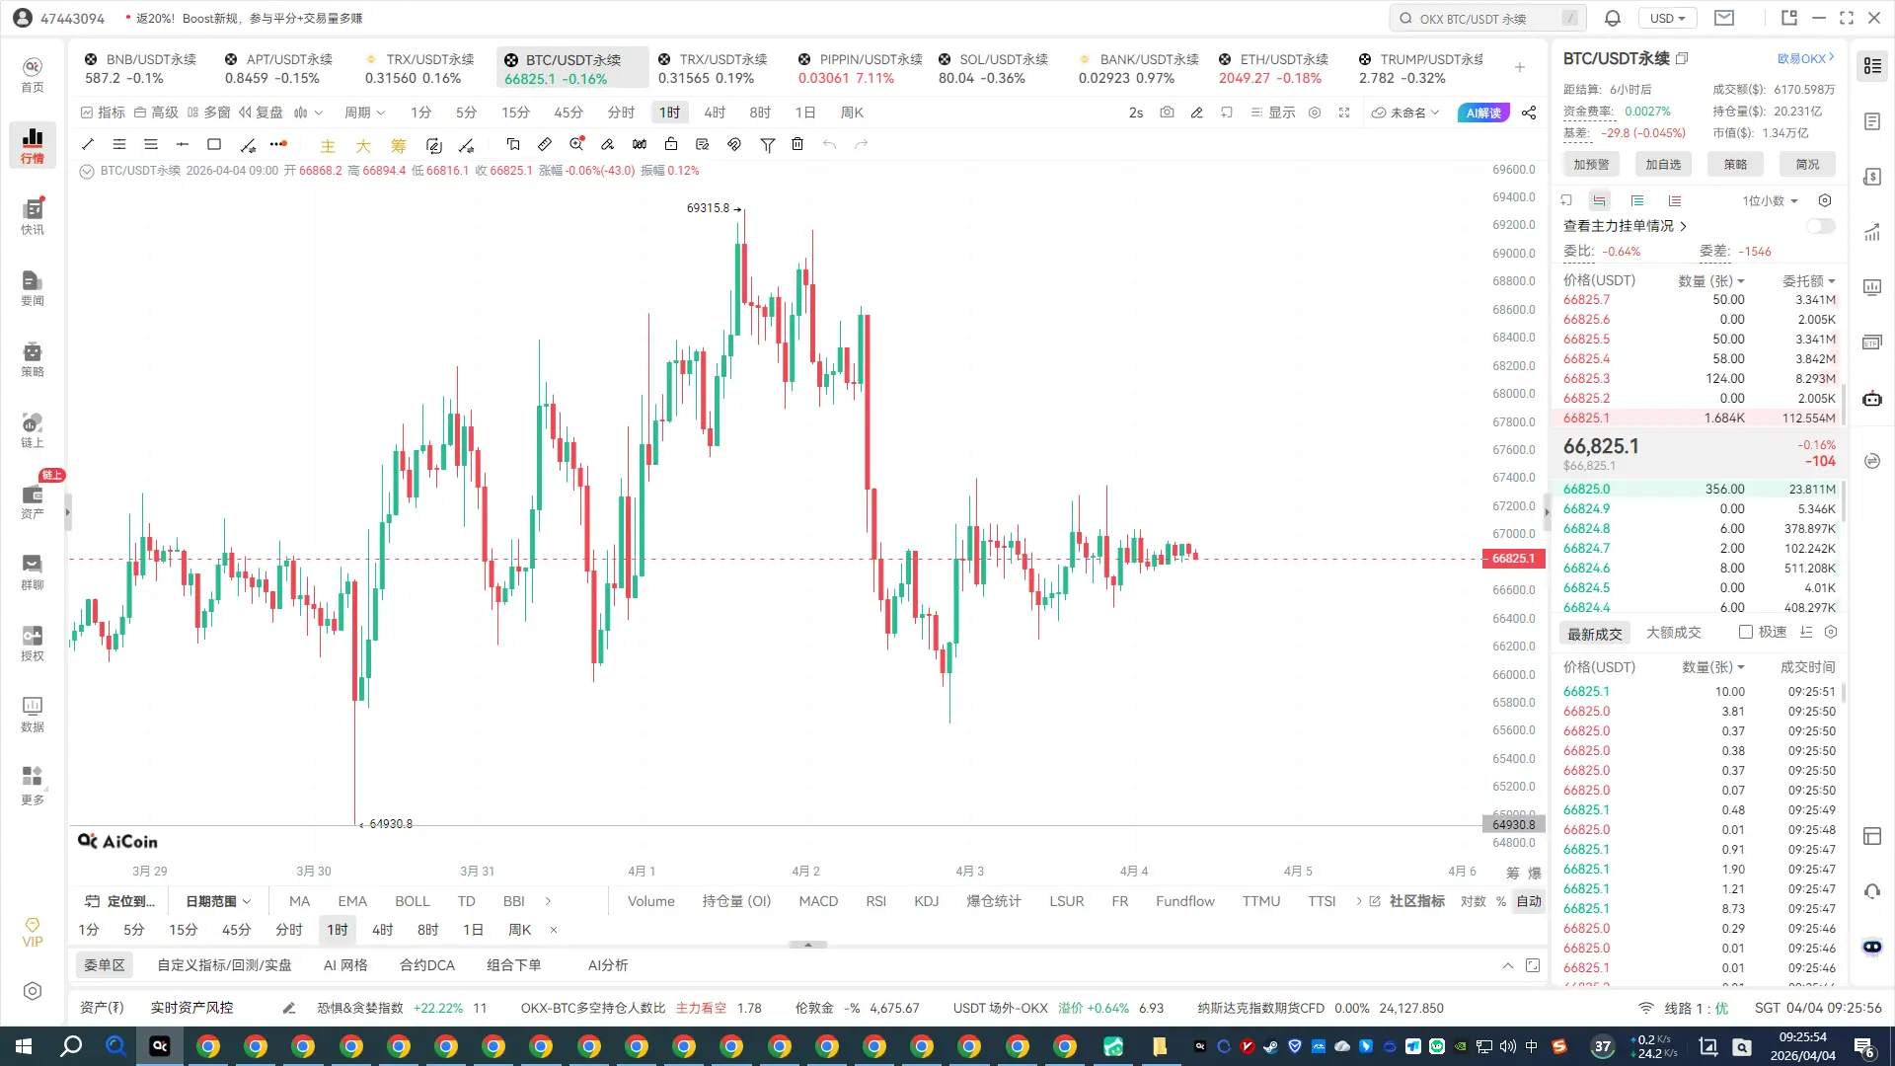Open the 快讯 news flash sidebar item

[33, 216]
